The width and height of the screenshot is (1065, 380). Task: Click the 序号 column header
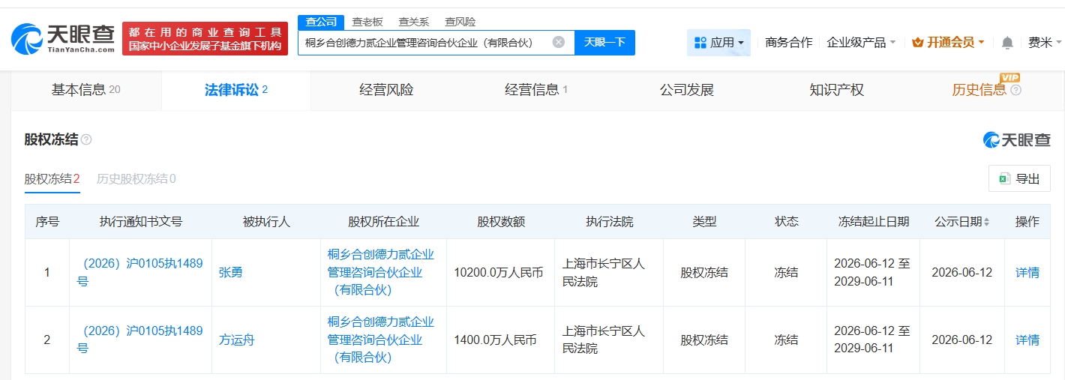coord(47,222)
